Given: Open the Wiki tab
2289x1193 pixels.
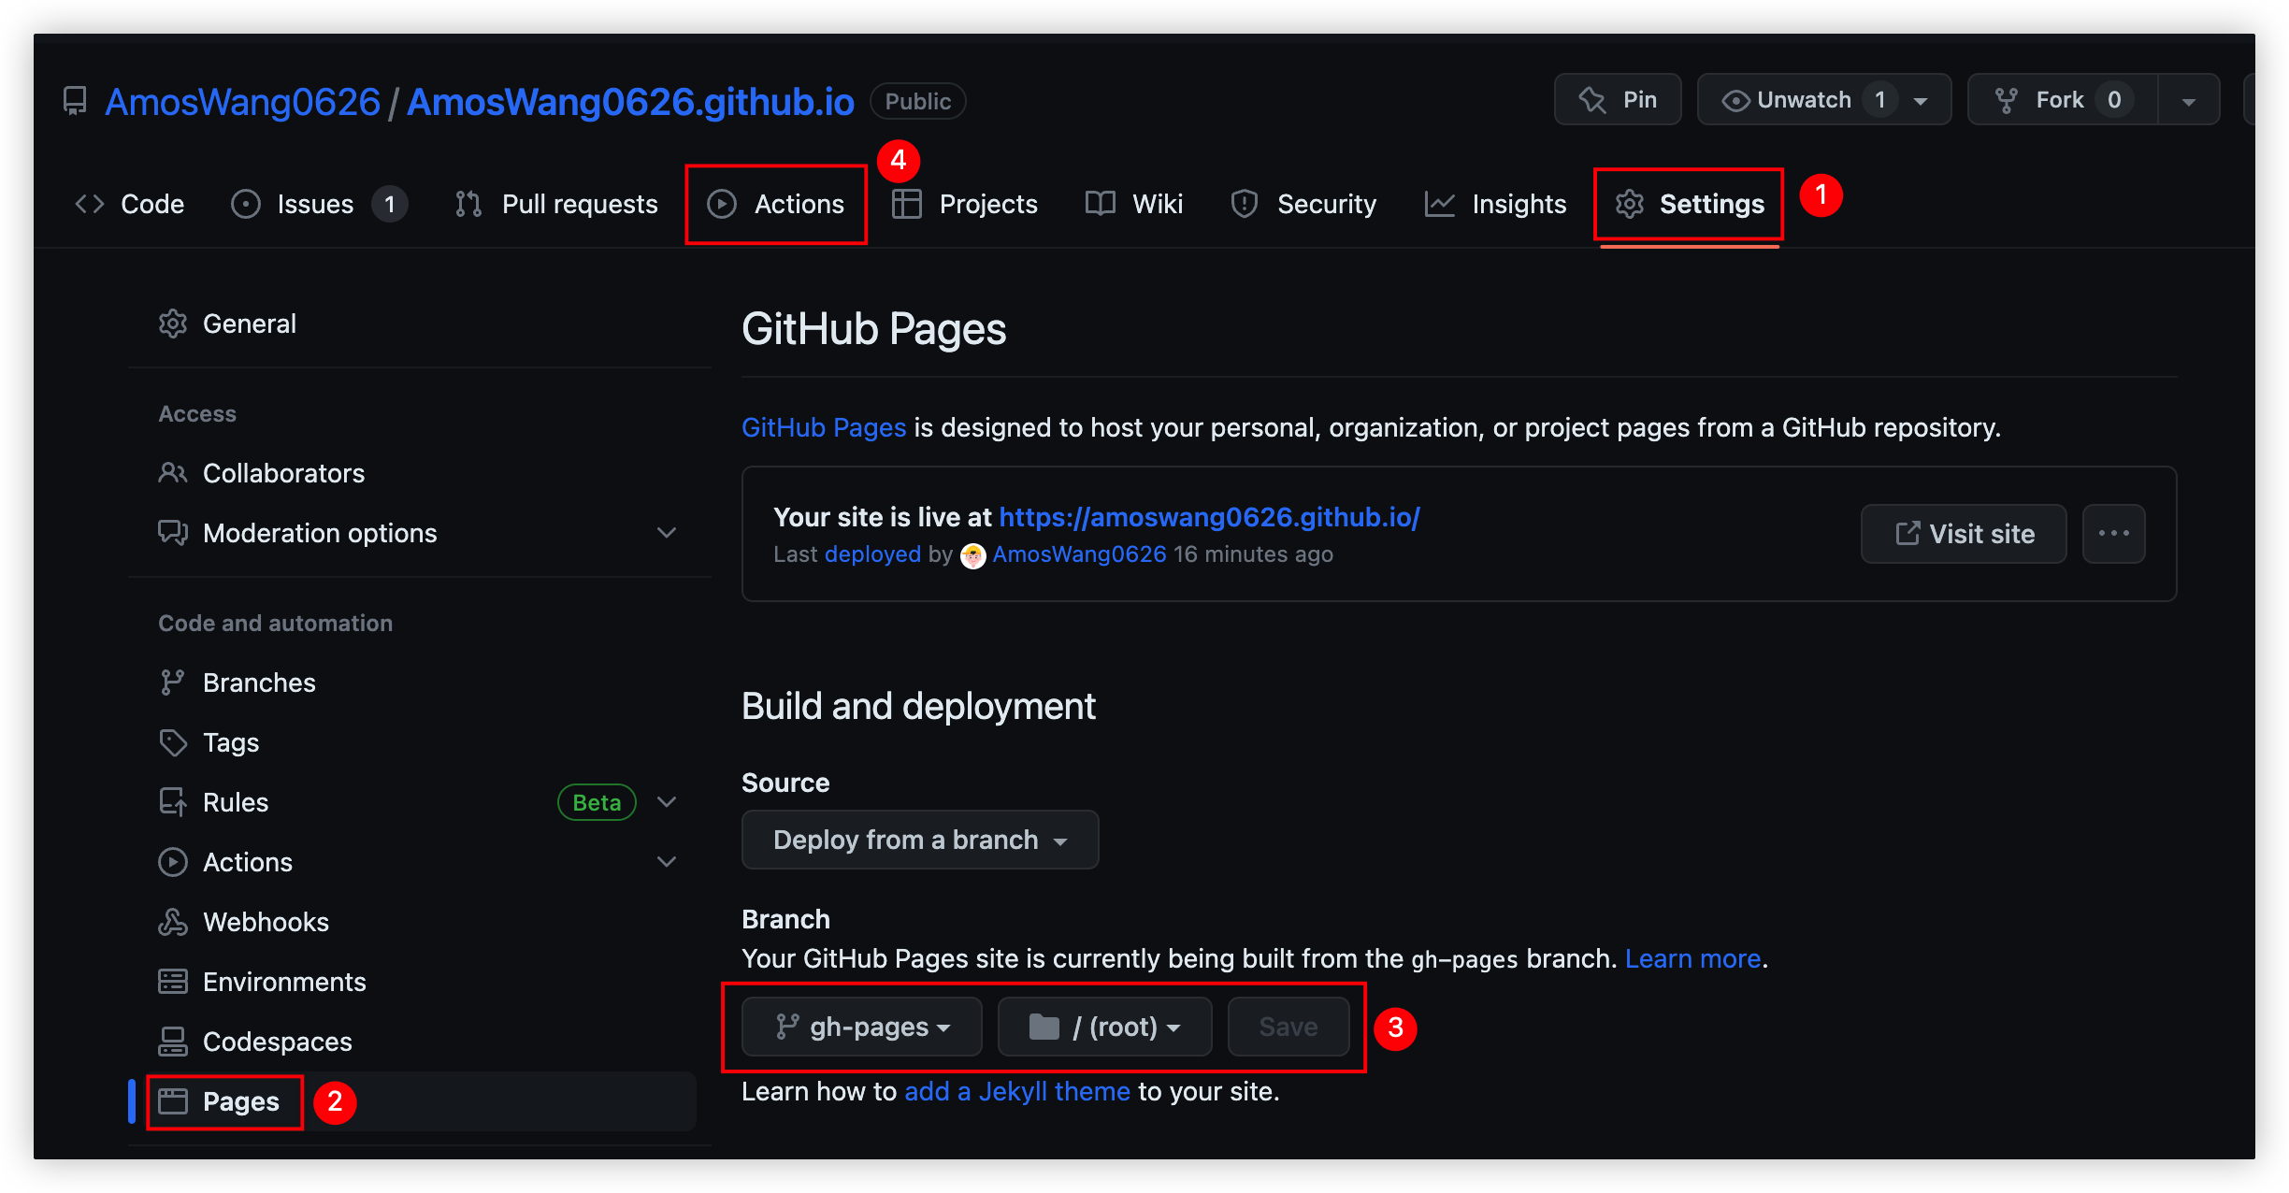Looking at the screenshot, I should [1134, 204].
